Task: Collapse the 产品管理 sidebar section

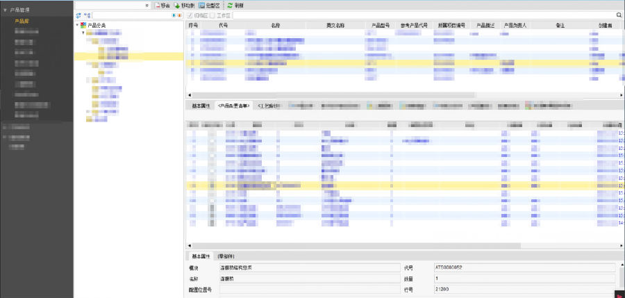Action: coord(5,11)
